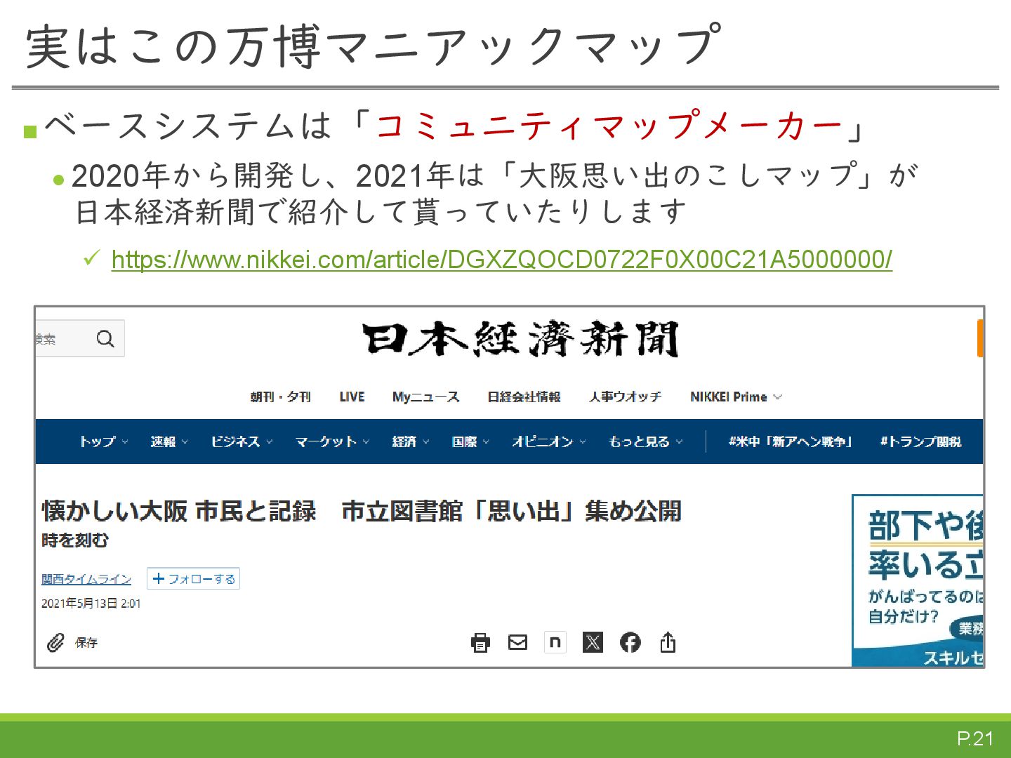Click the red コミュニティマップメーカー text

(x=609, y=126)
